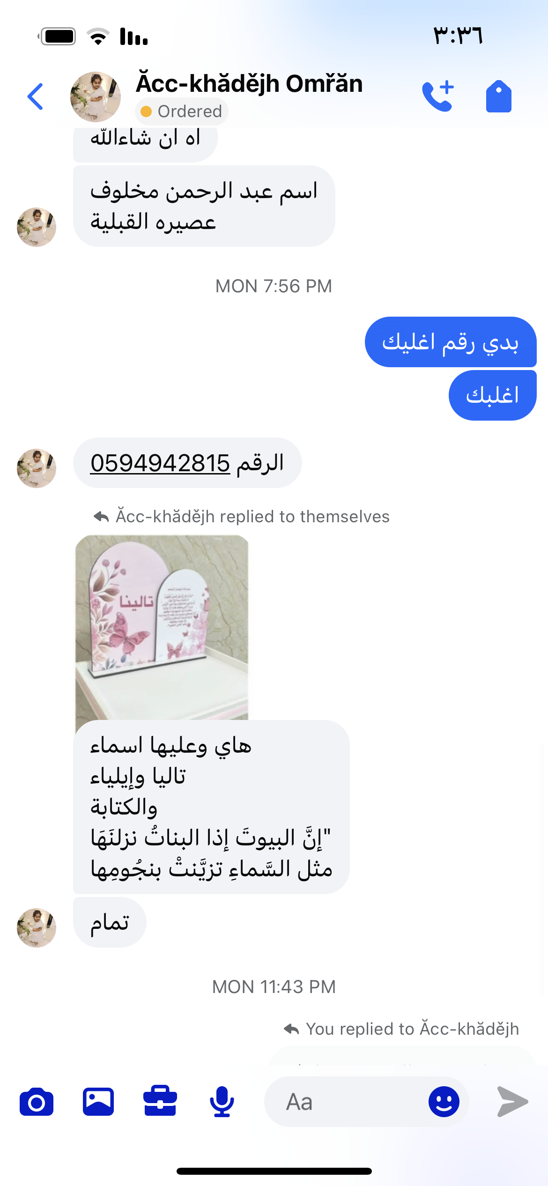Image resolution: width=548 pixels, height=1186 pixels.
Task: Open the camera from the toolbar
Action: [x=37, y=1102]
